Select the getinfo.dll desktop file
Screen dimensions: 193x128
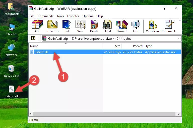coord(12,92)
